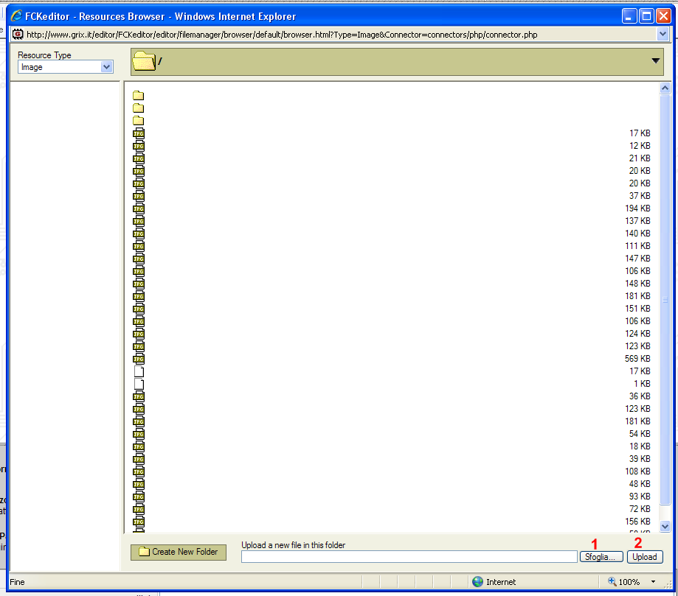This screenshot has height=596, width=678.
Task: Click the JPG icon in the 36 KB row
Action: click(139, 396)
